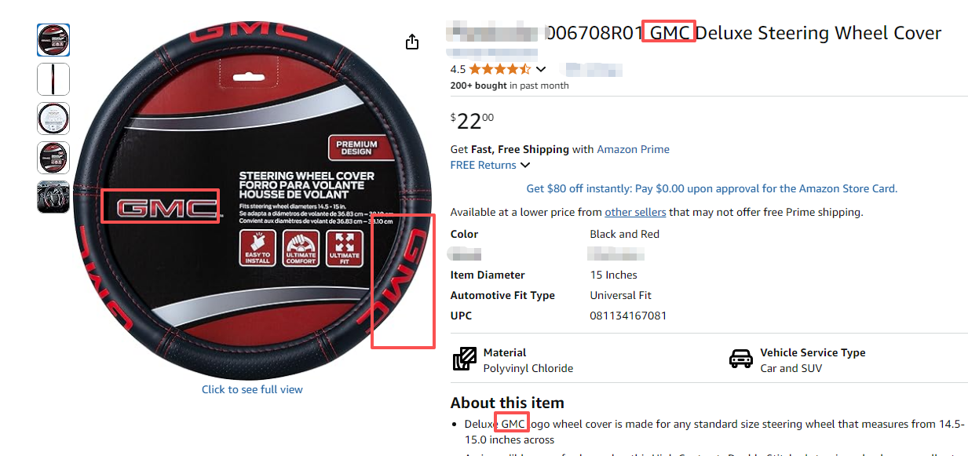
Task: Open the Amazon Prime link
Action: pyautogui.click(x=633, y=149)
